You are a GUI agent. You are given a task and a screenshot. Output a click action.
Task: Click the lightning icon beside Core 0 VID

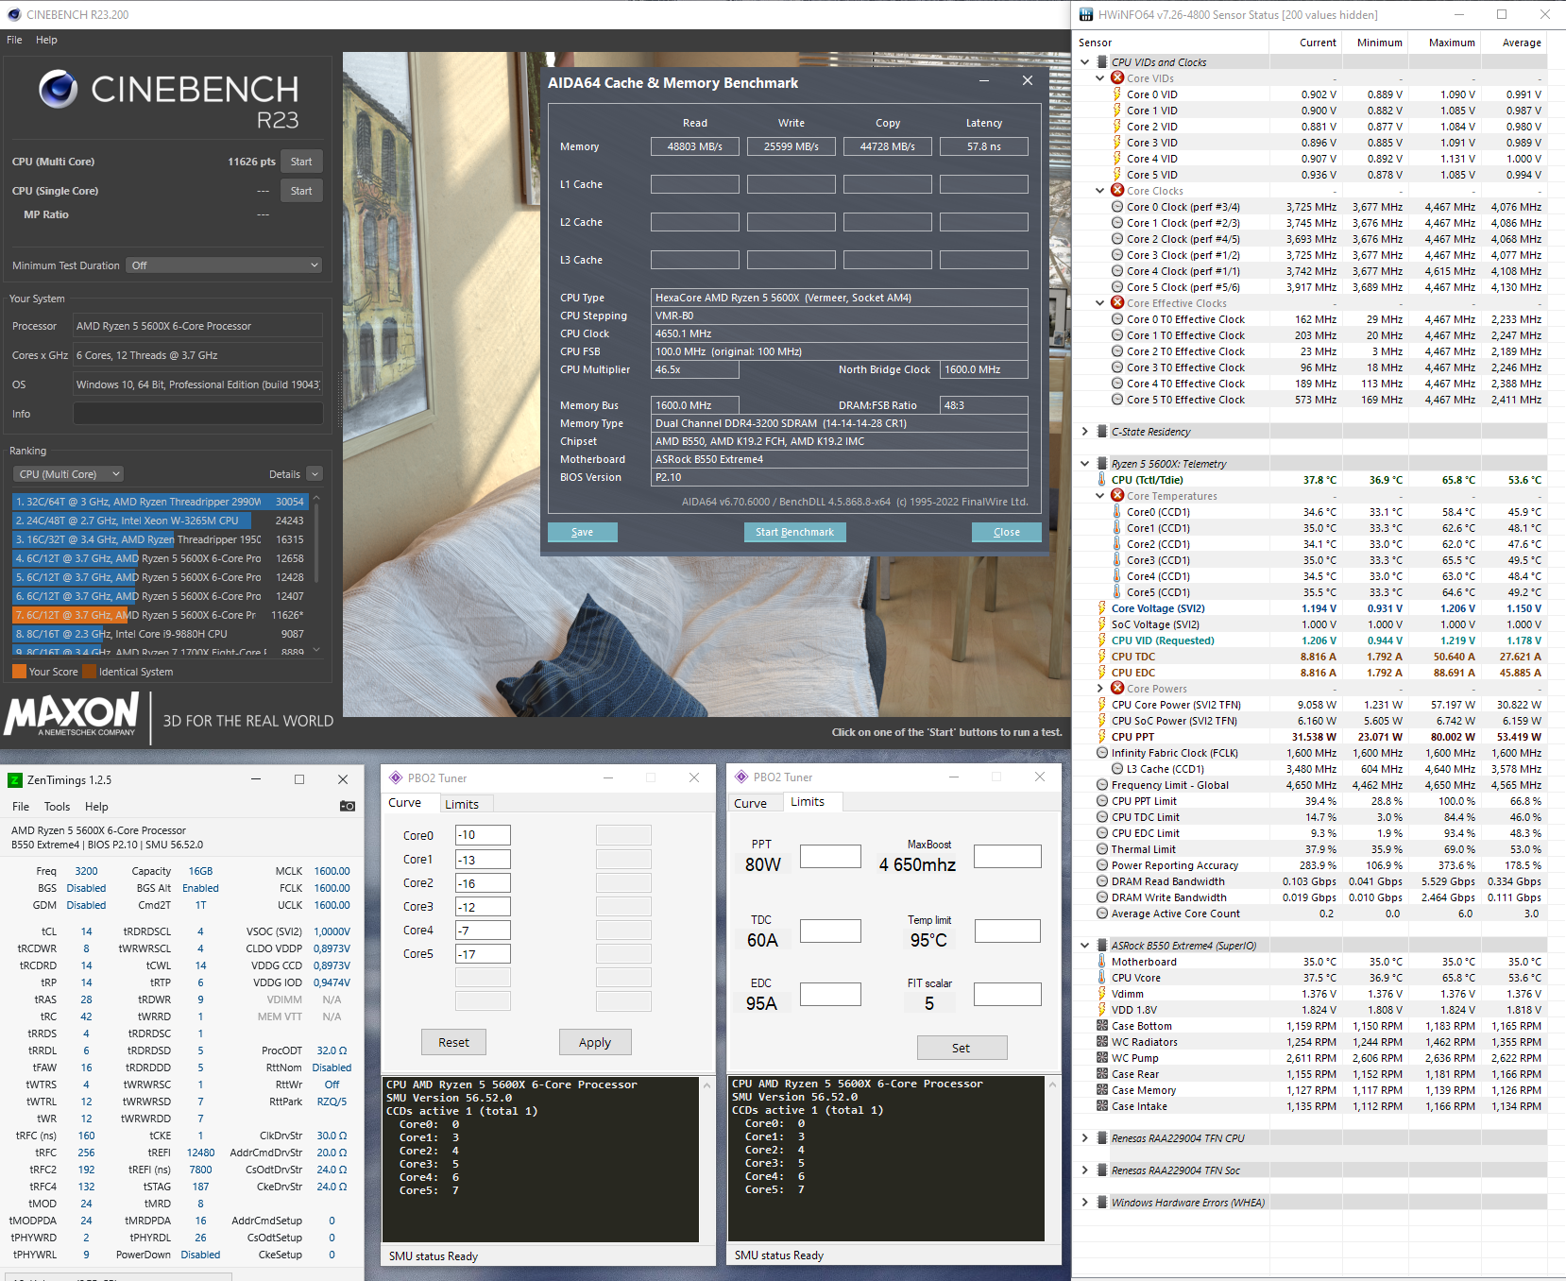(1117, 94)
